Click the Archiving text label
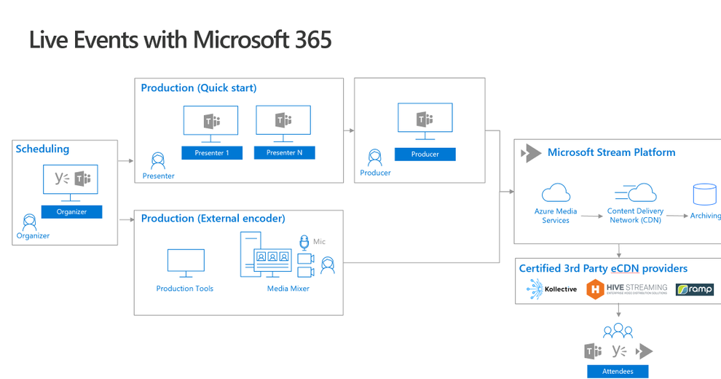Screen dimensions: 721x379 [x=706, y=215]
